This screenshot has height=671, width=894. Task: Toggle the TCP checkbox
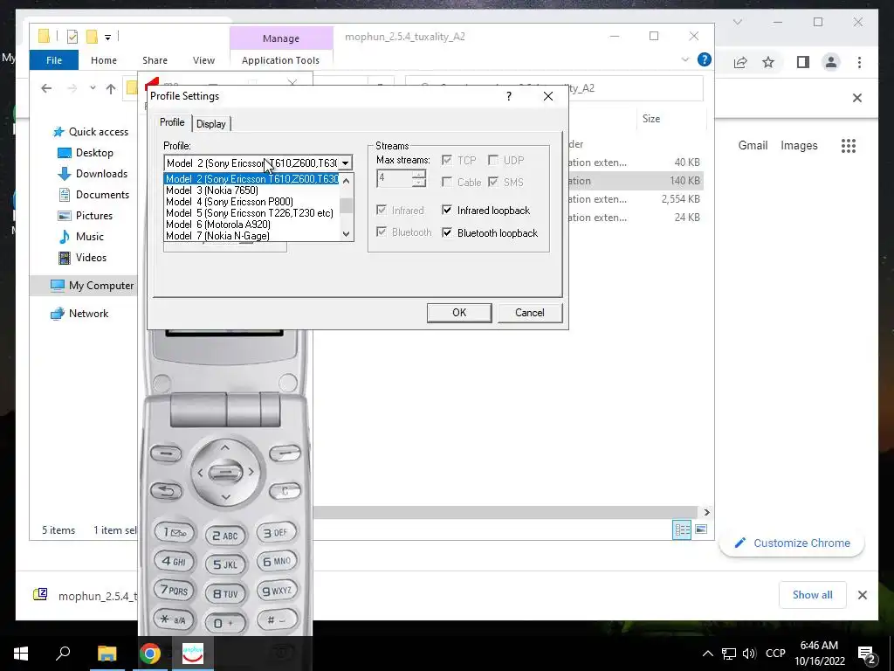coord(459,161)
